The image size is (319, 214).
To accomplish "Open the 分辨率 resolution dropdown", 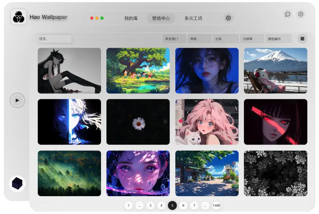I will pyautogui.click(x=252, y=39).
